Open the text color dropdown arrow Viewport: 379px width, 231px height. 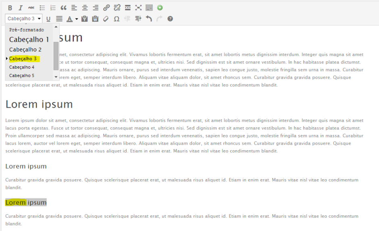(77, 19)
